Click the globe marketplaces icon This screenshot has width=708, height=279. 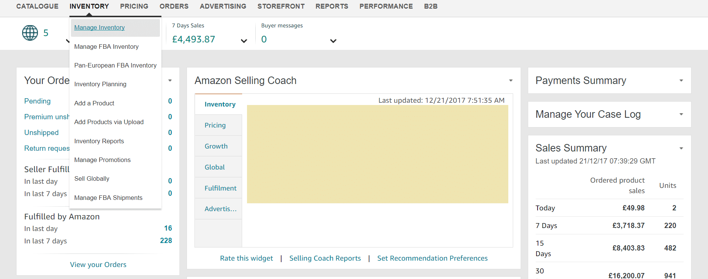click(30, 33)
